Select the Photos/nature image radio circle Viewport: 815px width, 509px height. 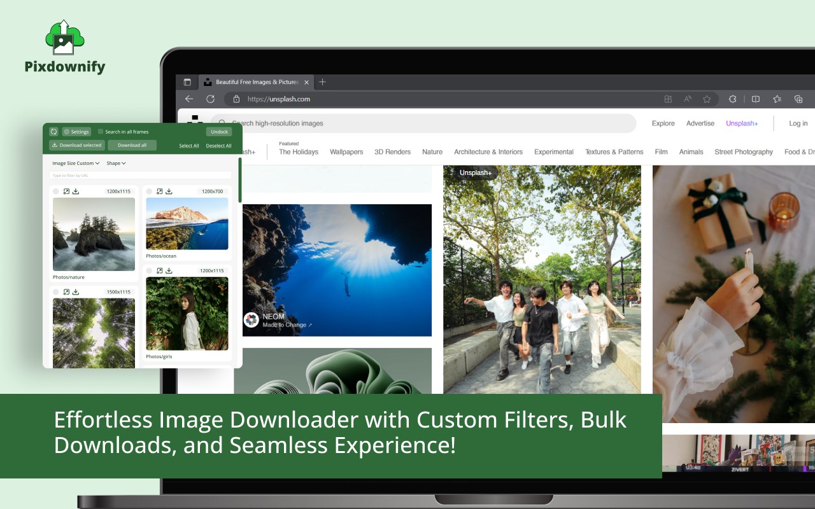pyautogui.click(x=56, y=191)
